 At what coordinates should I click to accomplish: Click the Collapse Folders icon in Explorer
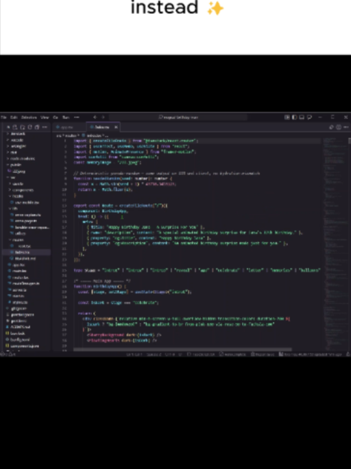pyautogui.click(x=37, y=127)
